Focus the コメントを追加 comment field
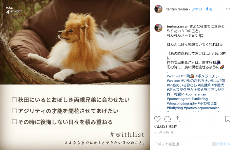 pyautogui.click(x=183, y=144)
